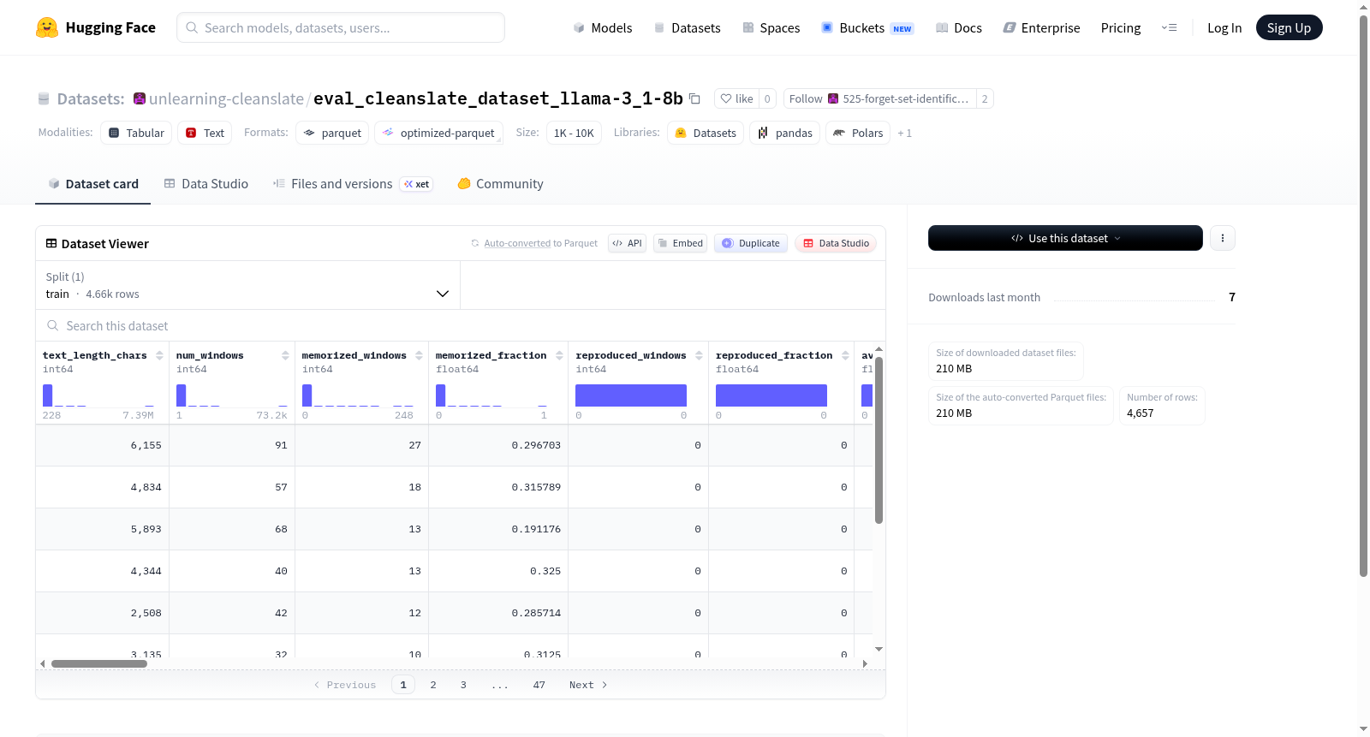
Task: Go to page 2 of the table
Action: click(x=433, y=685)
